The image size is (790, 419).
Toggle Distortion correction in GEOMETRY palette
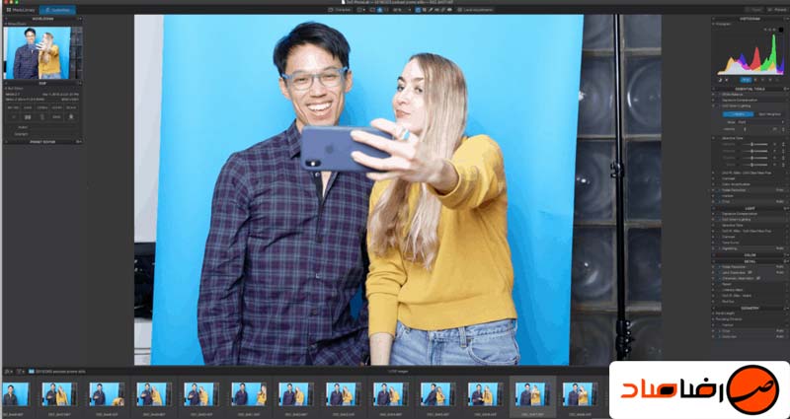pyautogui.click(x=719, y=336)
